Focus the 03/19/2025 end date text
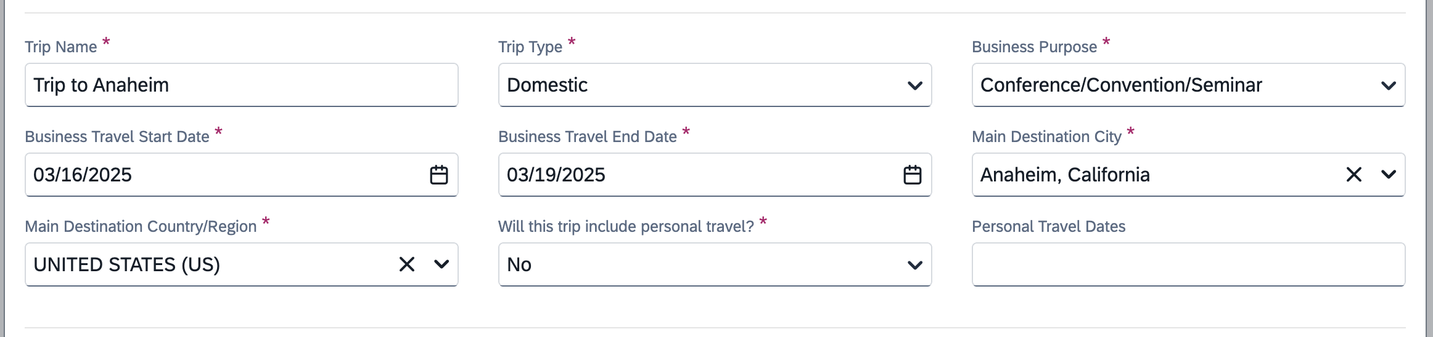 point(556,175)
